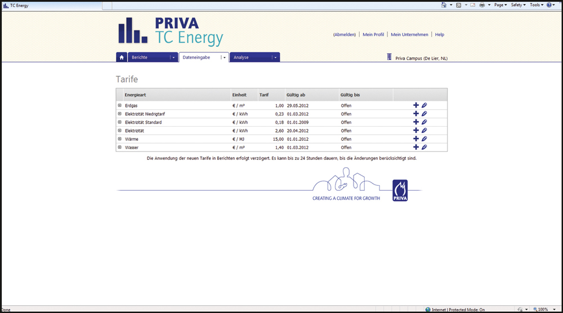This screenshot has width=563, height=313.
Task: Open the Mein Profil link
Action: pos(373,34)
